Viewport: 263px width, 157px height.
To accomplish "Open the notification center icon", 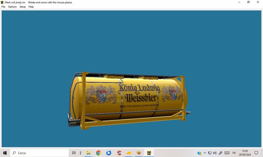I will click(x=256, y=153).
